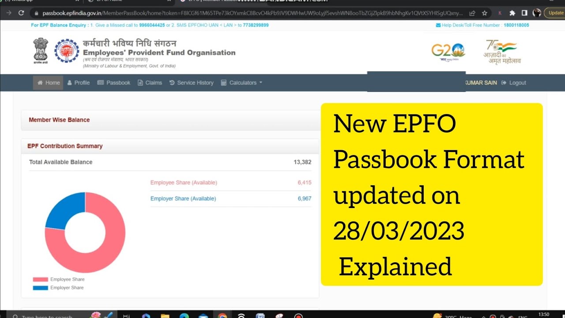
Task: Open the Profile page
Action: [x=79, y=83]
